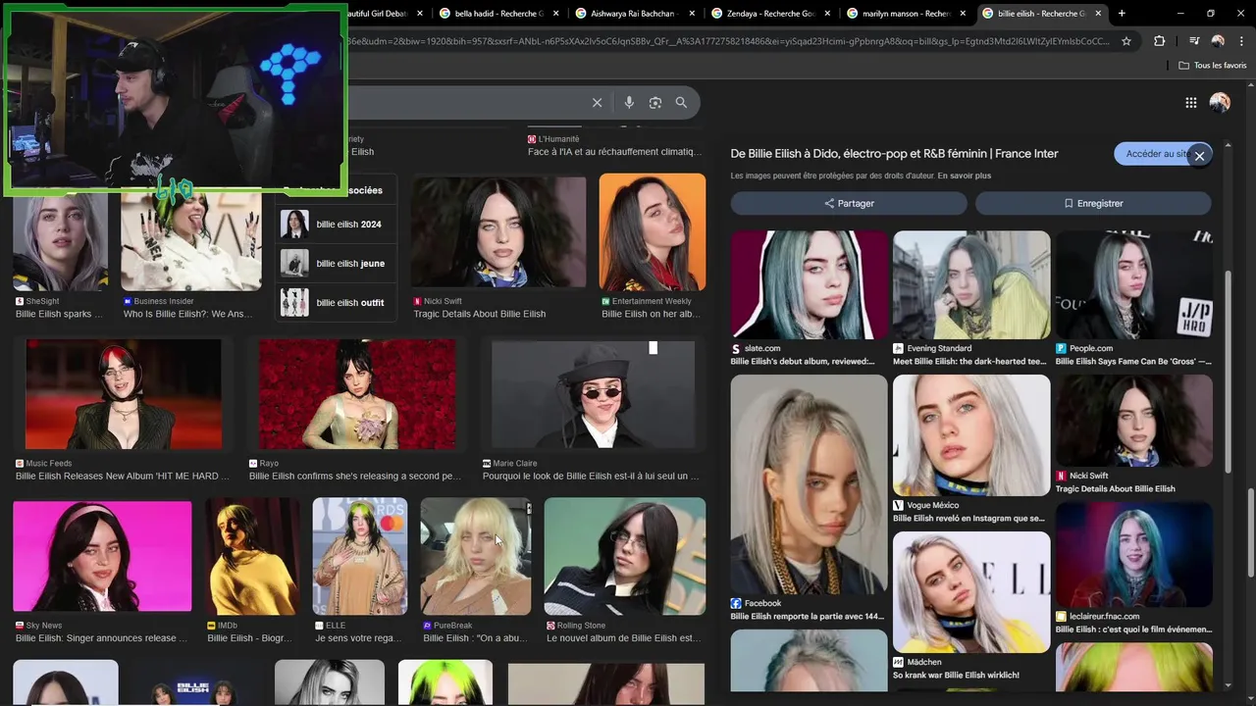
Task: Close the Aishwarya Rai Bachchan tab
Action: click(692, 14)
